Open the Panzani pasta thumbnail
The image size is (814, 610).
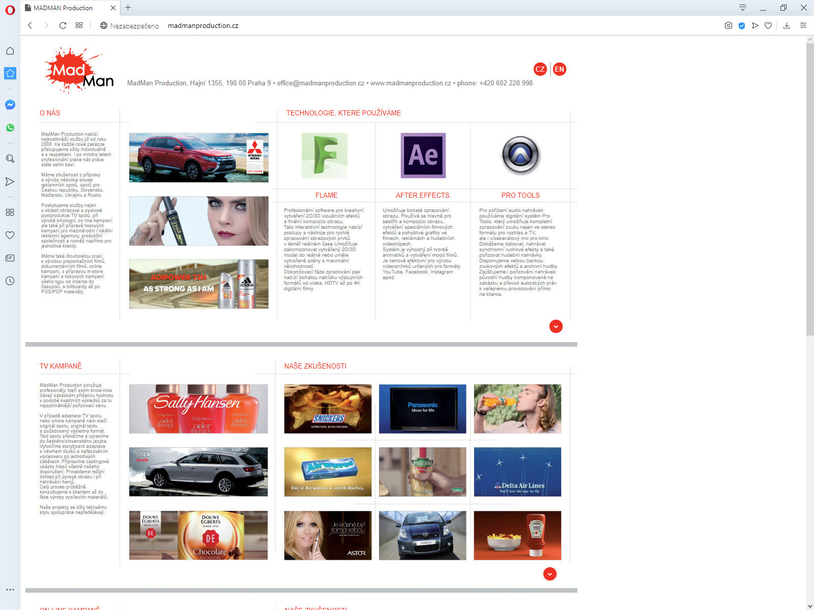[x=423, y=472]
